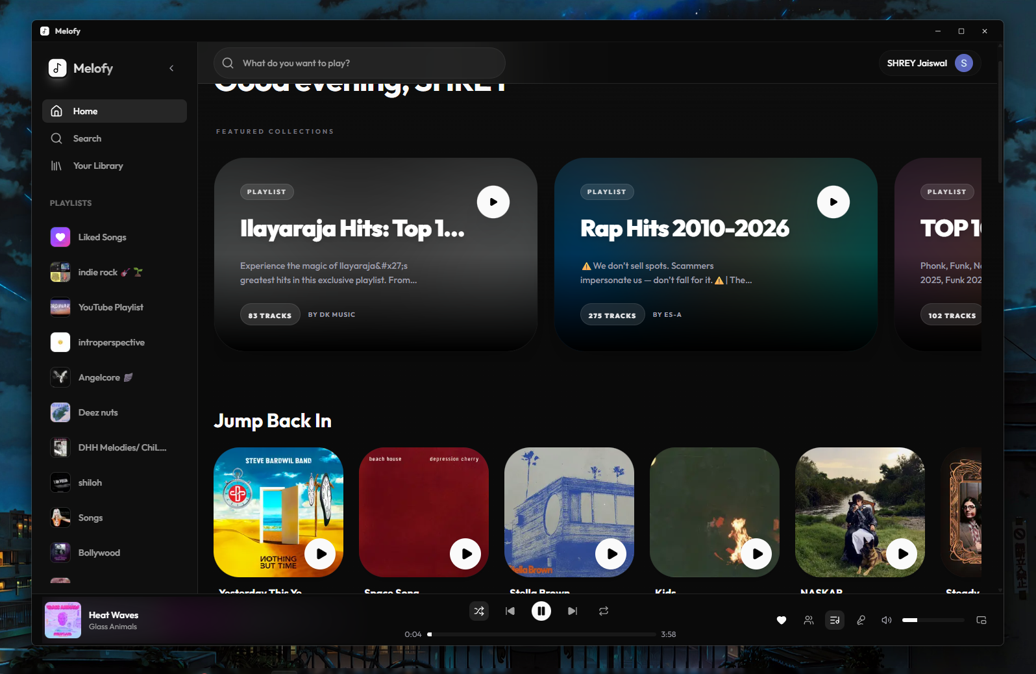Open the Bollywood playlist
1036x674 pixels.
(x=114, y=553)
